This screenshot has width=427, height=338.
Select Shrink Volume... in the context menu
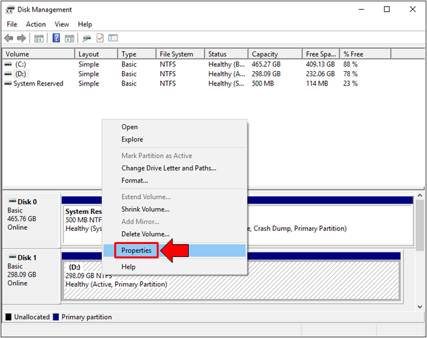click(x=174, y=209)
